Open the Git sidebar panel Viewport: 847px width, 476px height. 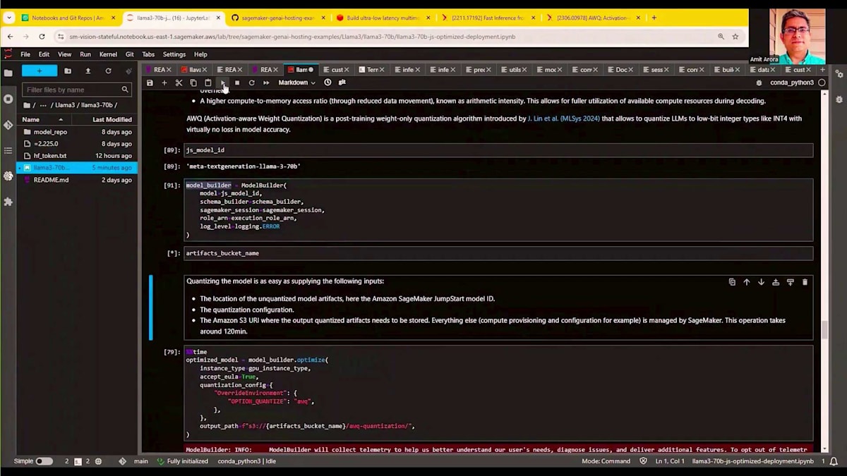[x=8, y=125]
